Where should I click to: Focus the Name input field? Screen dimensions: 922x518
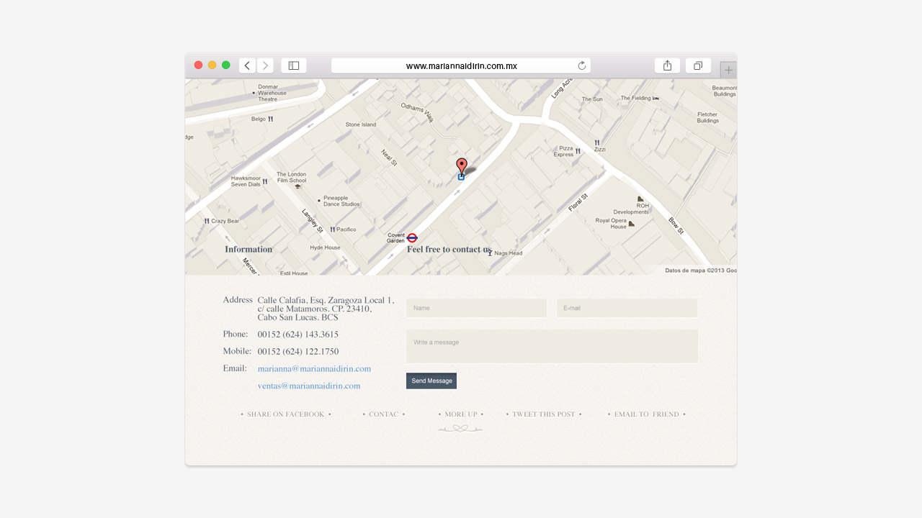pos(476,308)
